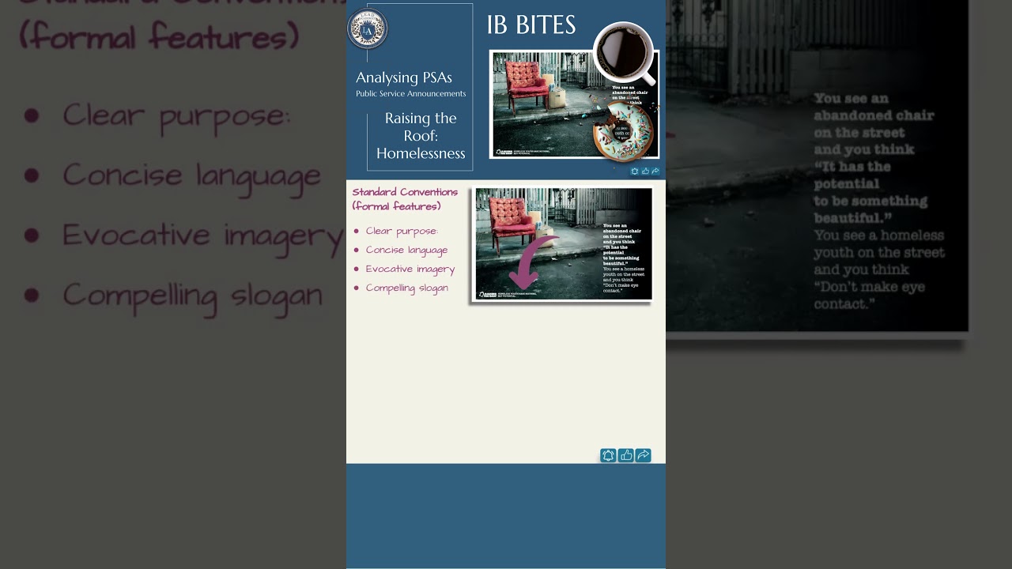Click the LEAD Academy crest logo
This screenshot has height=569, width=1012.
point(368,29)
